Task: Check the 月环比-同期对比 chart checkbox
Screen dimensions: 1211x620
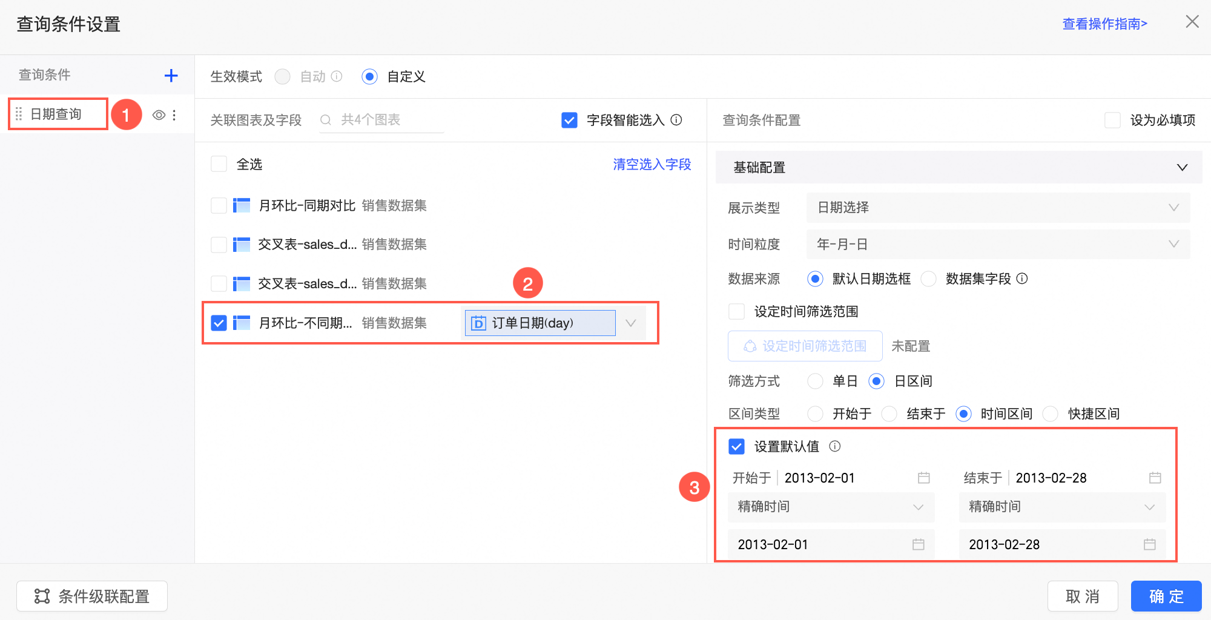Action: pos(219,205)
